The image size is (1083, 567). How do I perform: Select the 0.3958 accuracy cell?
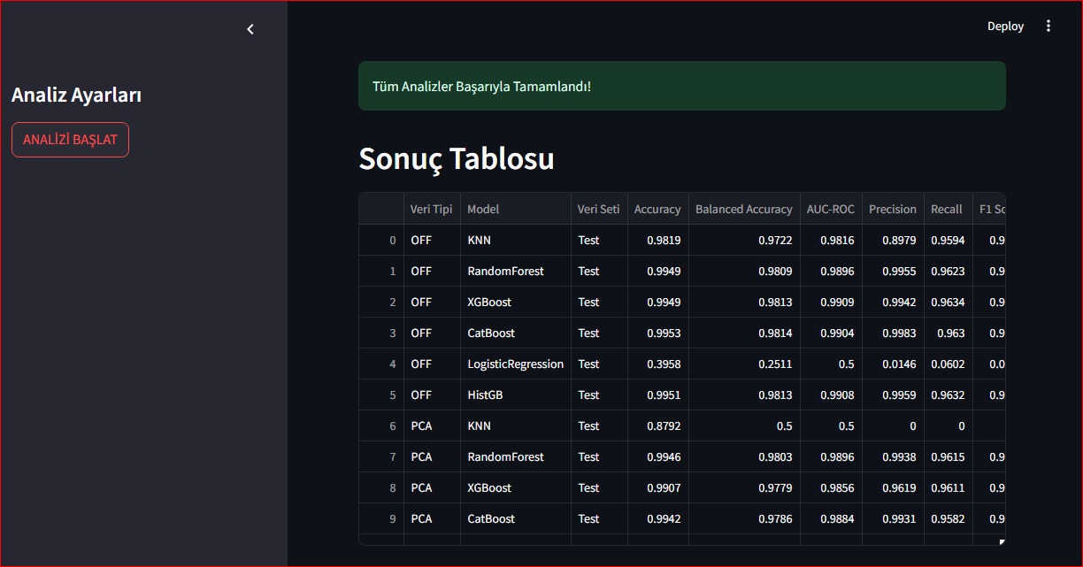click(x=657, y=364)
